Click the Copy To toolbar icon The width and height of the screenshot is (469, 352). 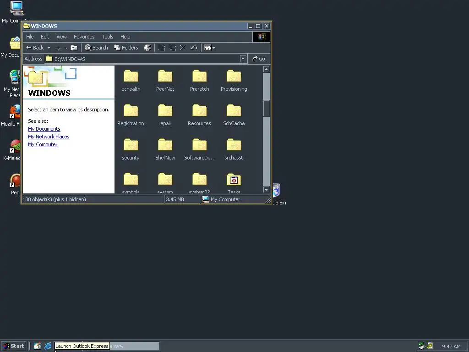coord(172,48)
